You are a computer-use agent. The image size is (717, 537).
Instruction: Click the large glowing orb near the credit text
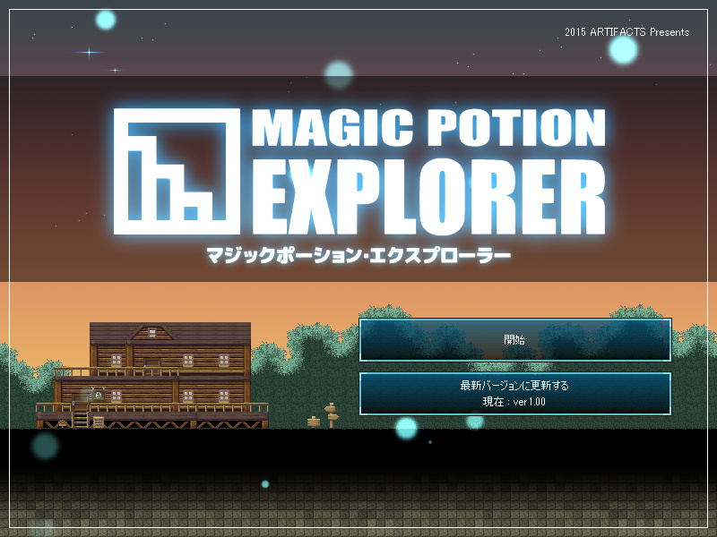coord(623,50)
